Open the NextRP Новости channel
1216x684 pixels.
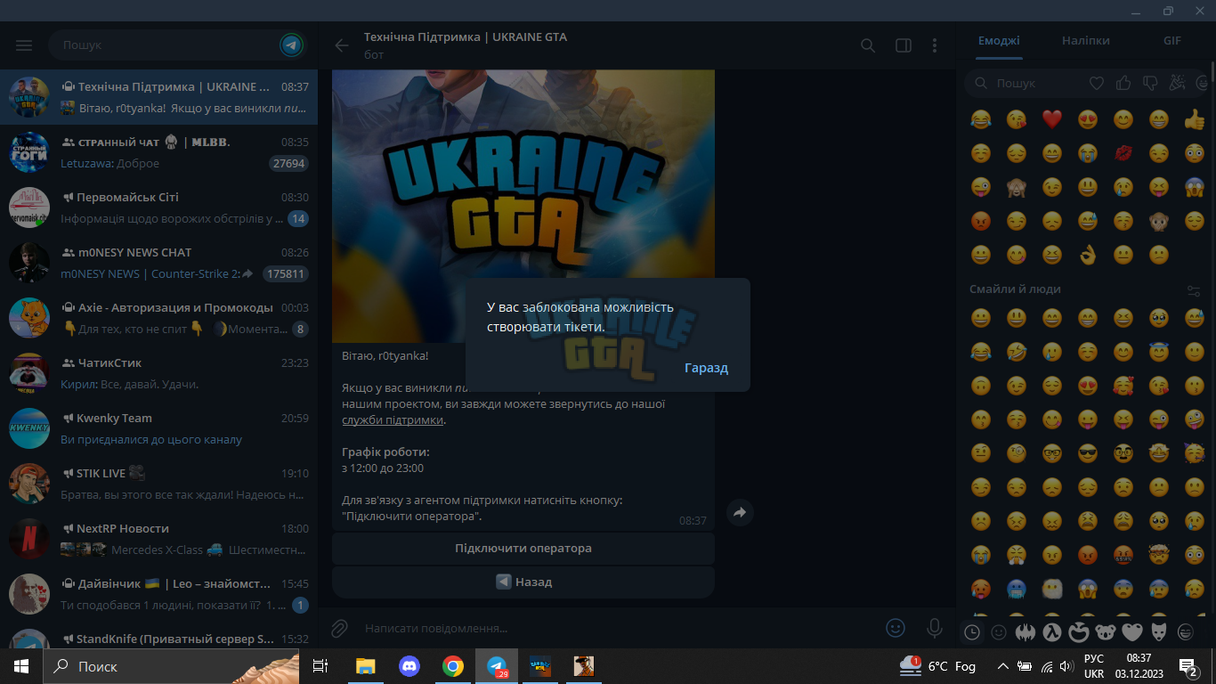158,539
